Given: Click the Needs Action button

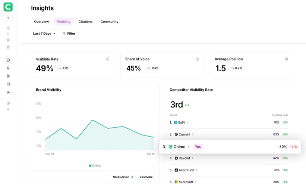Looking at the screenshot, I should pos(123,177).
